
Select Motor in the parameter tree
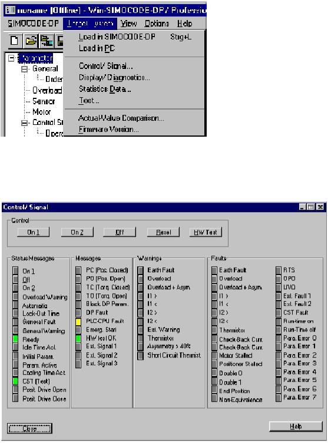(x=42, y=112)
